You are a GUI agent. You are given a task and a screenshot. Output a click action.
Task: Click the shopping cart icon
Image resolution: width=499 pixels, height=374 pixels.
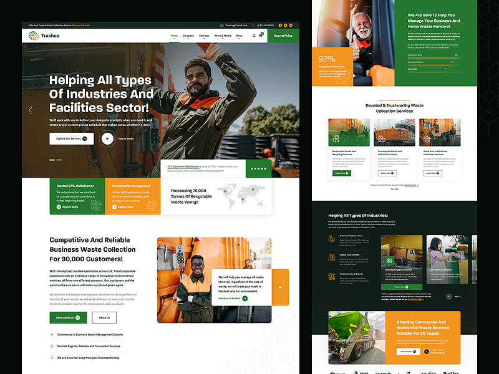(260, 36)
